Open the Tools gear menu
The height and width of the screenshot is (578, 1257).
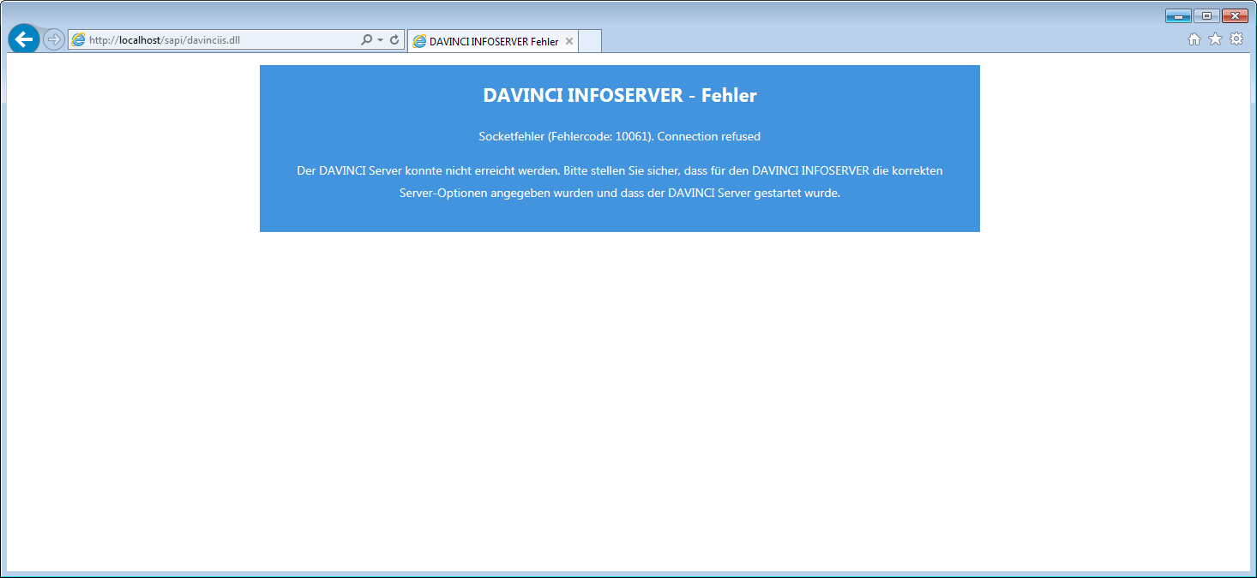(1236, 39)
